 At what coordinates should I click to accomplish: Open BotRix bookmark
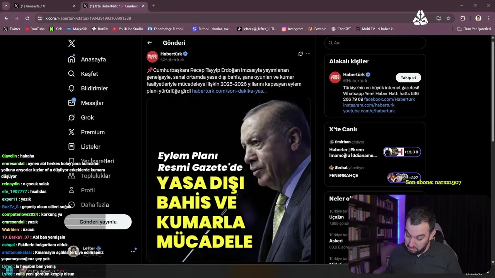click(100, 29)
